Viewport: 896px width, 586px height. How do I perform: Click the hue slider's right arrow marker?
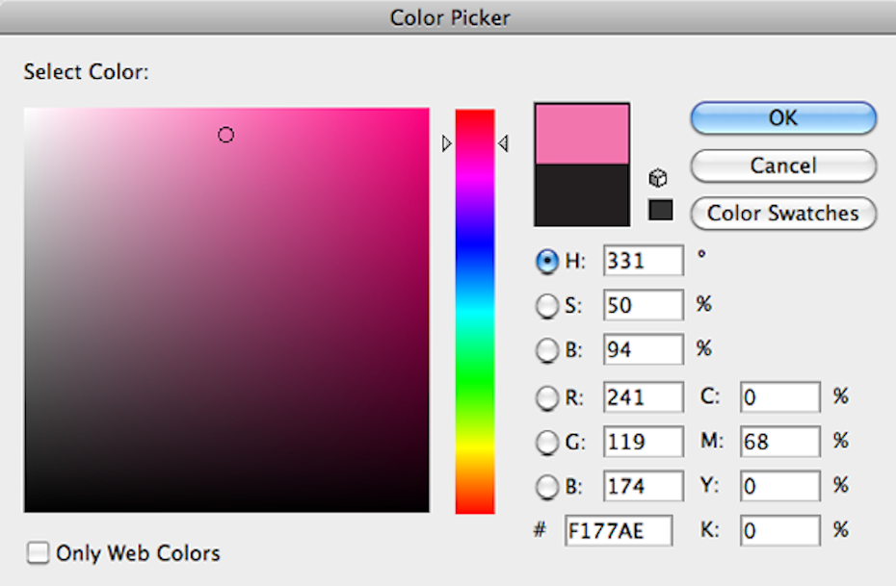(x=503, y=143)
